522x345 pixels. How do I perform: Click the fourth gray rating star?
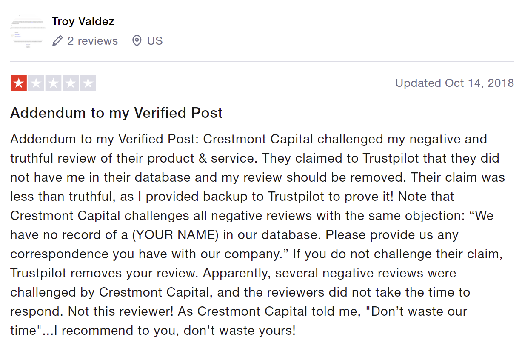71,83
